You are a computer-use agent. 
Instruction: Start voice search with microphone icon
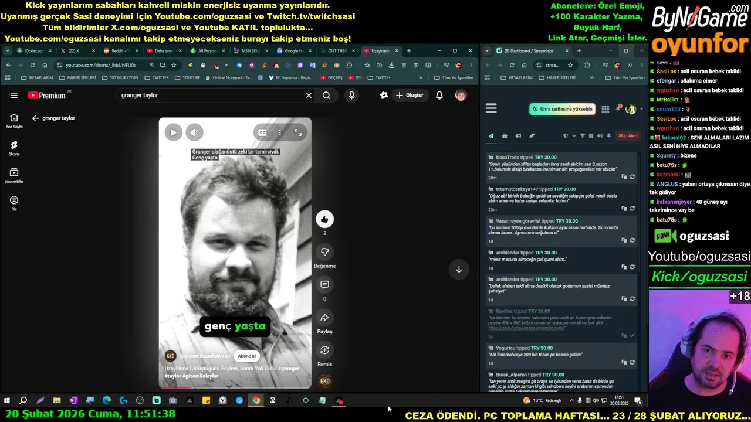pos(351,95)
